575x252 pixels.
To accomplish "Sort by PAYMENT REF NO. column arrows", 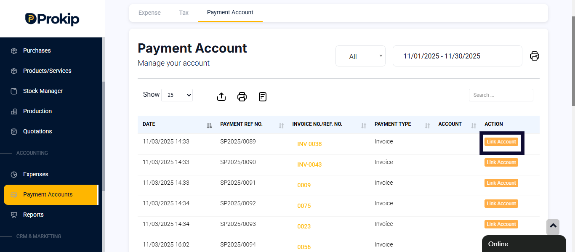I will pyautogui.click(x=282, y=125).
